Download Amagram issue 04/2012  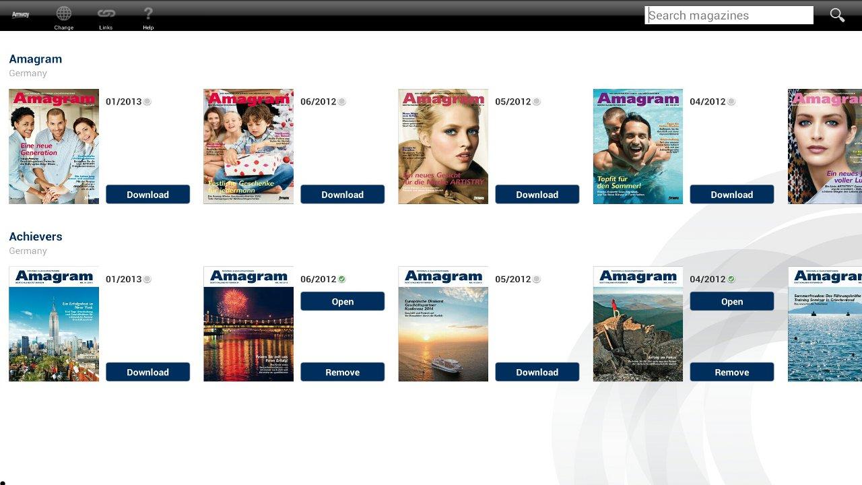tap(731, 195)
